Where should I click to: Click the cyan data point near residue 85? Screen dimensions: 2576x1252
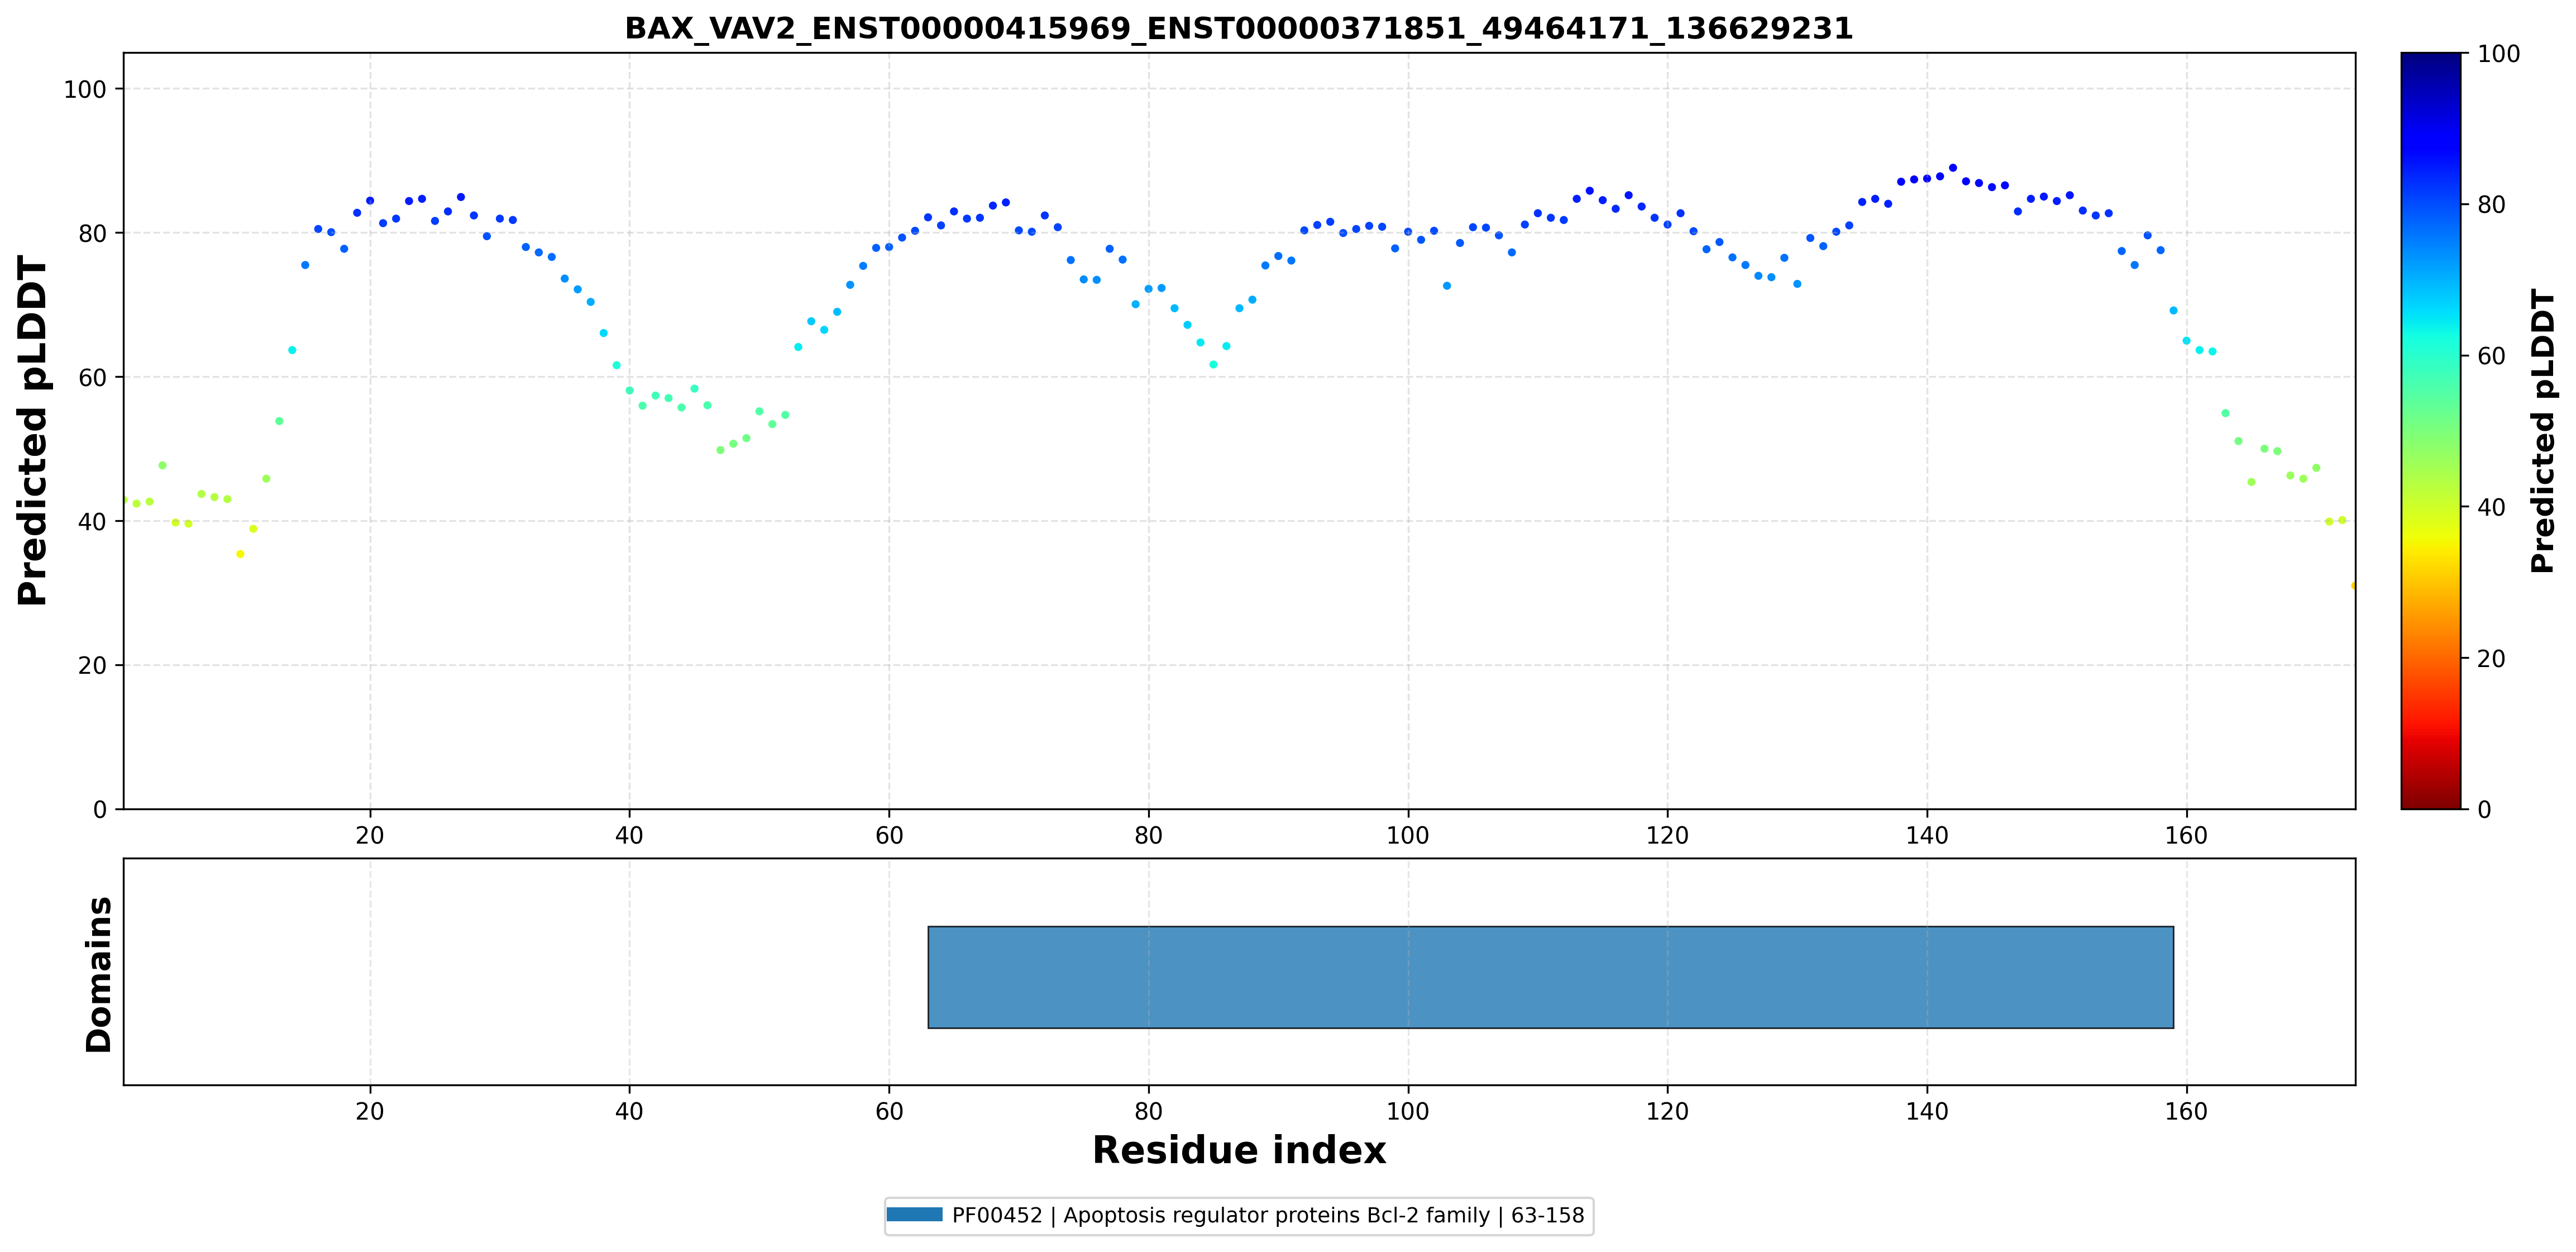(1213, 364)
